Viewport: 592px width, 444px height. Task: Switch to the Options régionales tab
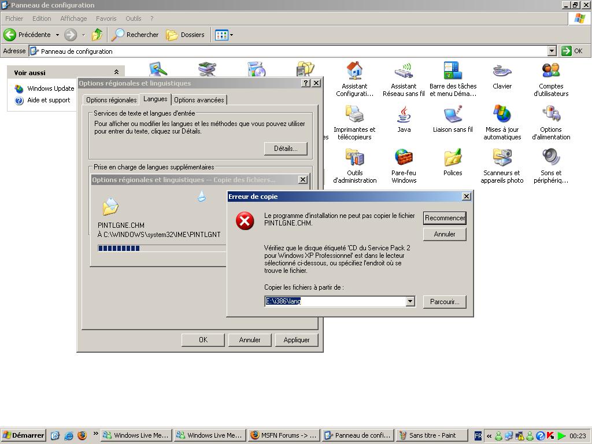click(x=112, y=99)
